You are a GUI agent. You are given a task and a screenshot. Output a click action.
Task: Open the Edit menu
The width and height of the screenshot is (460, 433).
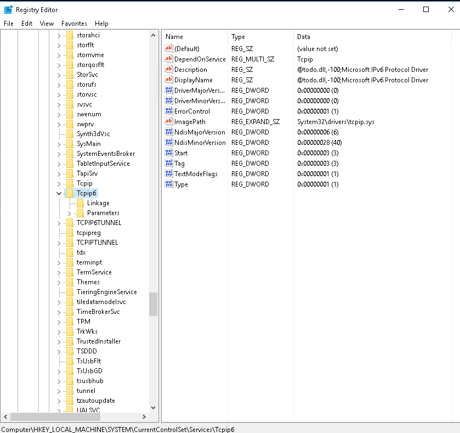click(x=27, y=24)
